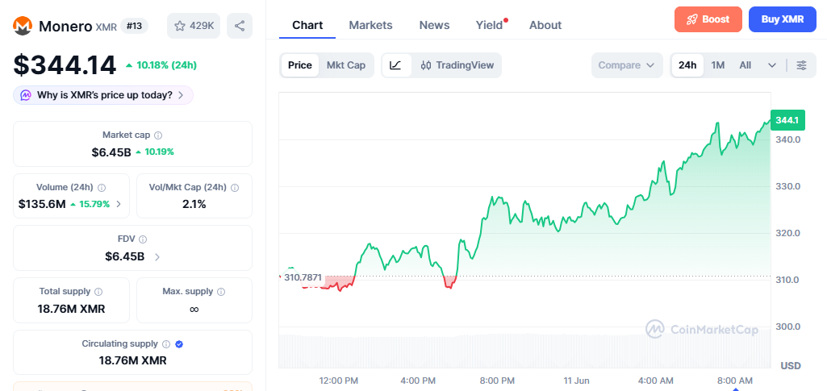Click the verified checkmark badge on Circulating supply
Screen dimensions: 827x391
tap(179, 344)
